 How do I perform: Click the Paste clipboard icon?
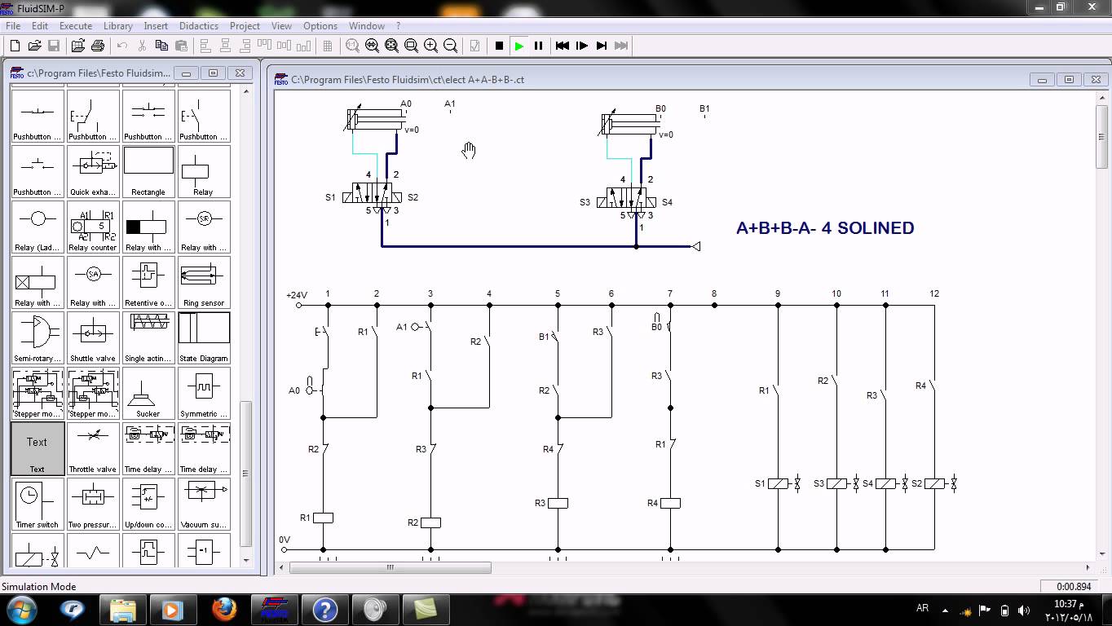pyautogui.click(x=181, y=46)
